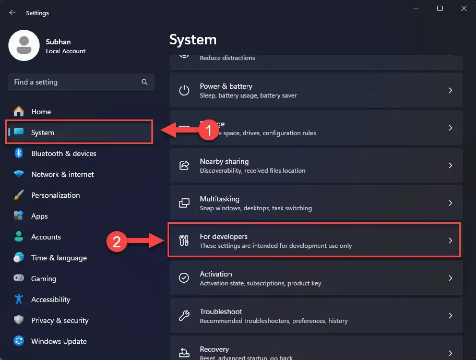The height and width of the screenshot is (360, 476).
Task: Maximize the Settings window
Action: tap(439, 8)
